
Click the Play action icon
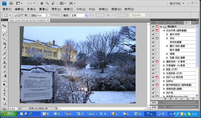176,99
